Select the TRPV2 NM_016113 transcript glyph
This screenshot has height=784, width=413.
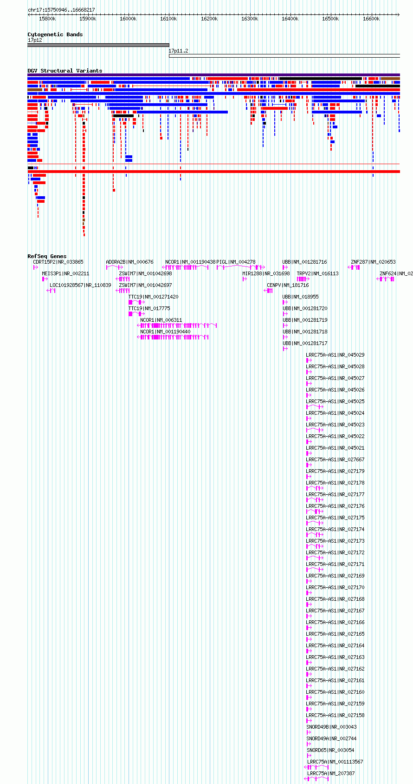pyautogui.click(x=302, y=279)
